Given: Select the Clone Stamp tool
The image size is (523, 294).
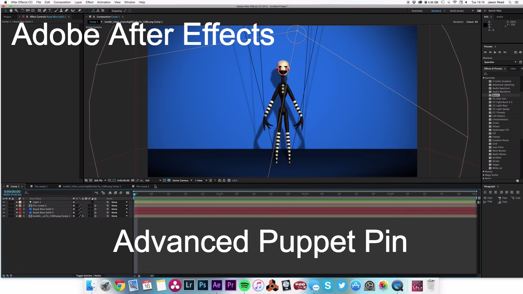Looking at the screenshot, I should 61,11.
